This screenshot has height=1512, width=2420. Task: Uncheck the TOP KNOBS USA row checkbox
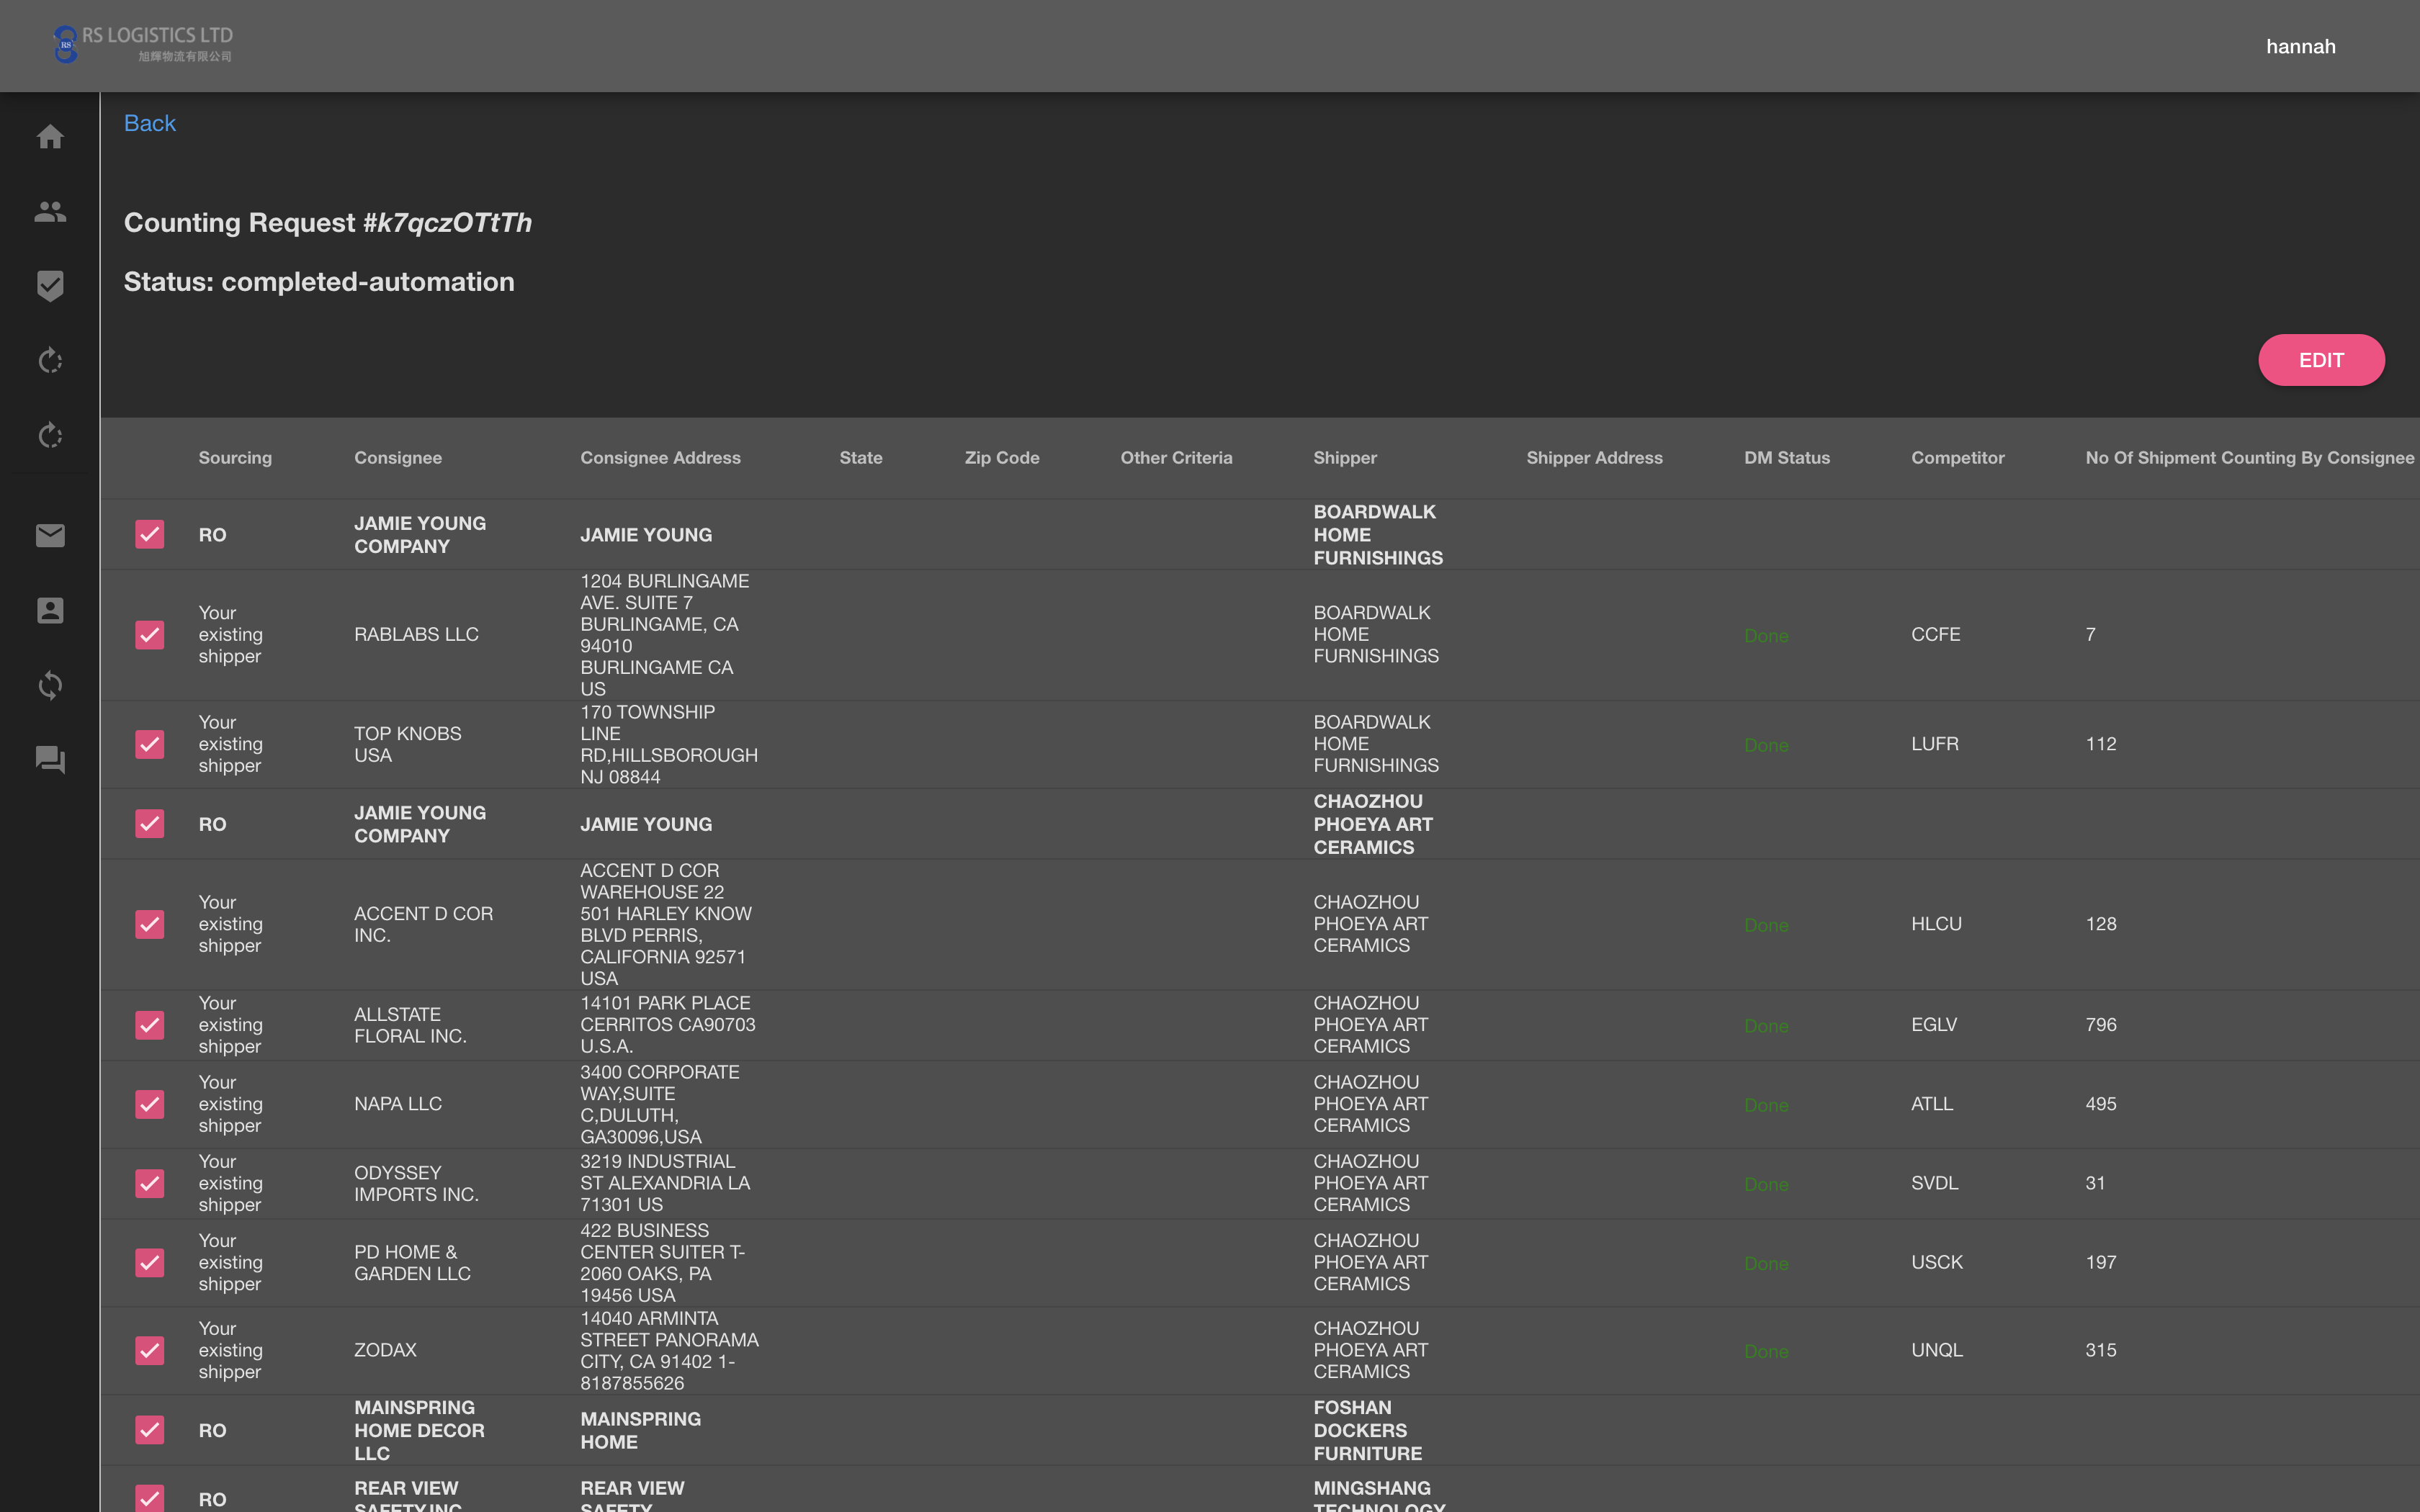(150, 744)
